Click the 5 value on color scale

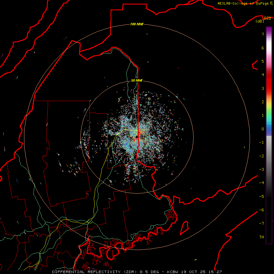(263, 61)
